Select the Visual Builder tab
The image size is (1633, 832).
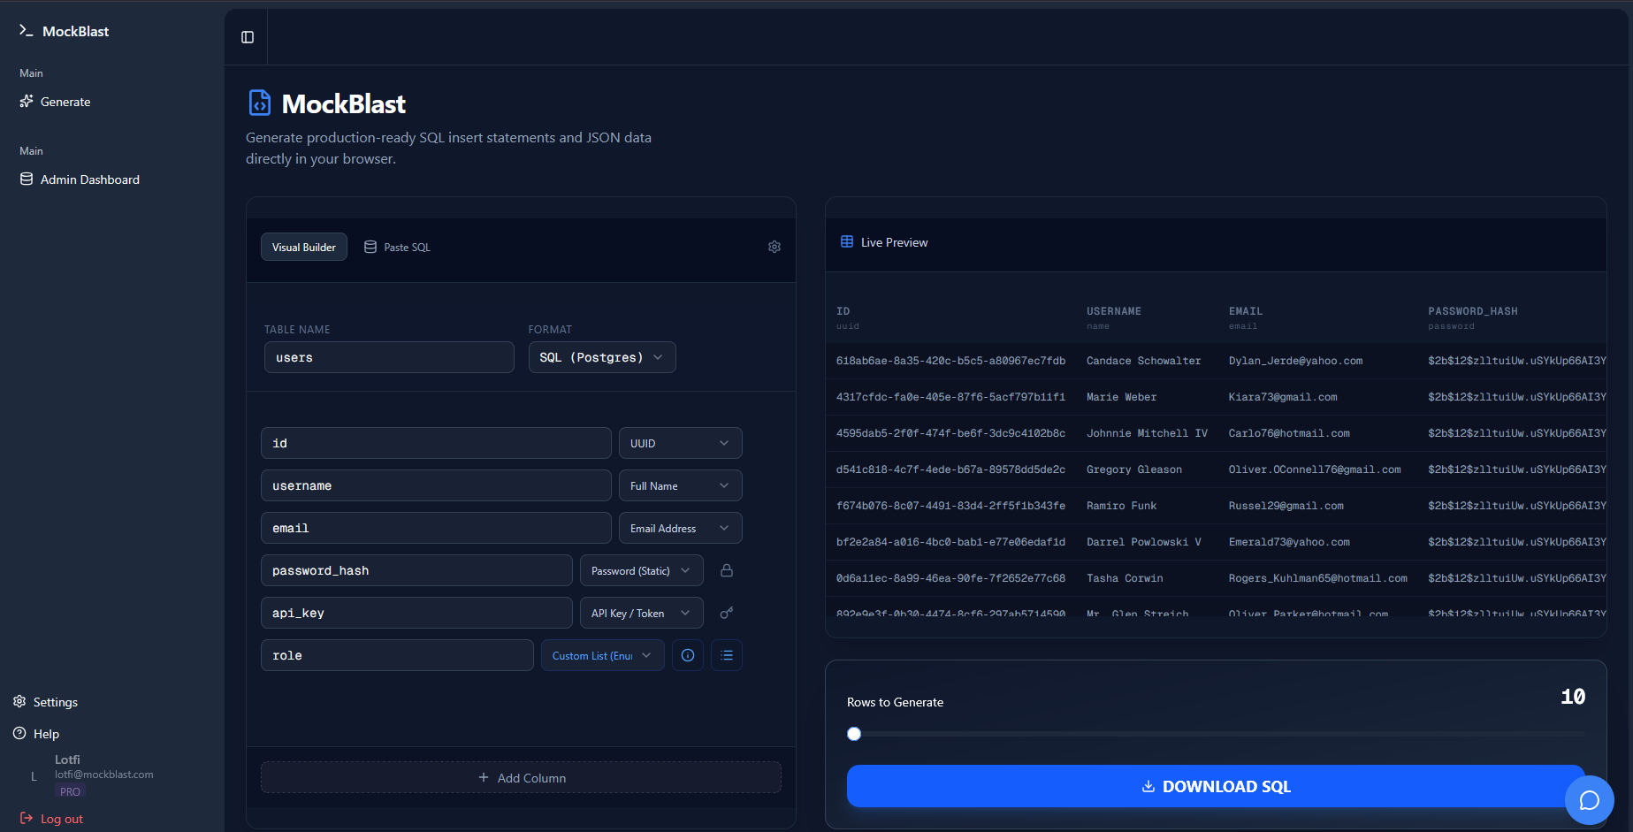point(303,247)
